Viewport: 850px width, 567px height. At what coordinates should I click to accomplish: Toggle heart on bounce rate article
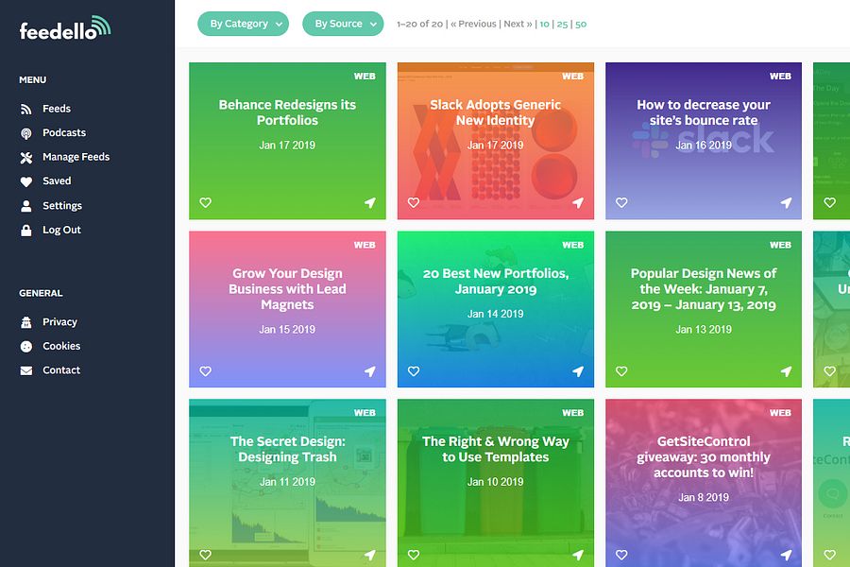621,202
